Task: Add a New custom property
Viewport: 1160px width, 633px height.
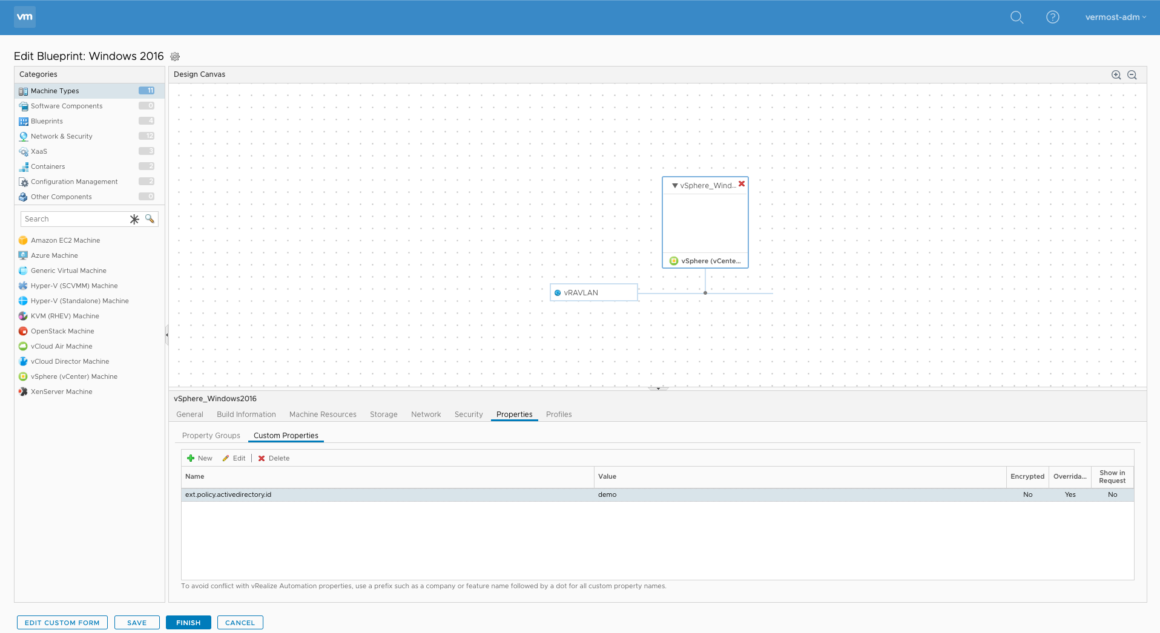Action: click(x=200, y=459)
